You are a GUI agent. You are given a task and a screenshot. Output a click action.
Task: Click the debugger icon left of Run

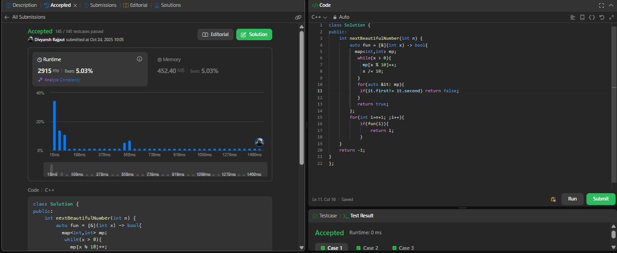pos(553,199)
